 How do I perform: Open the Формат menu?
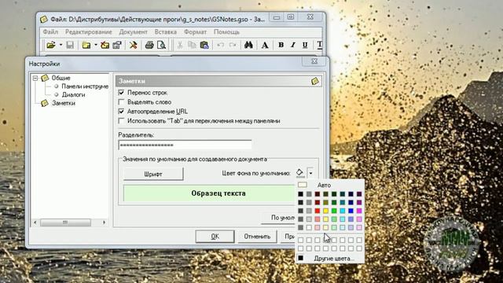(x=195, y=32)
